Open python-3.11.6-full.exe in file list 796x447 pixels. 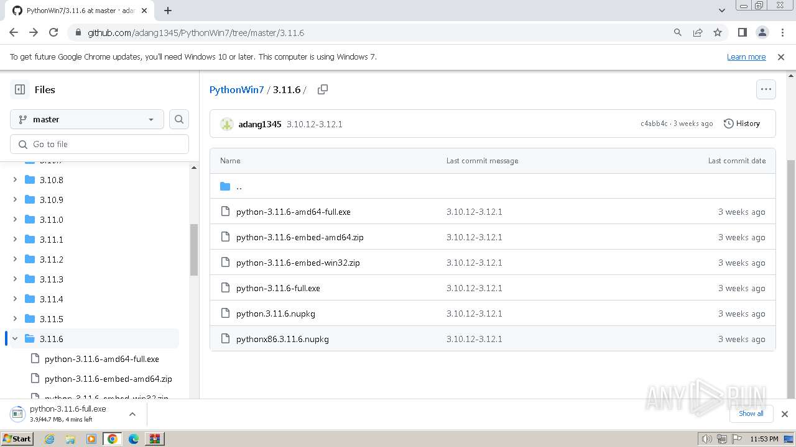point(278,288)
